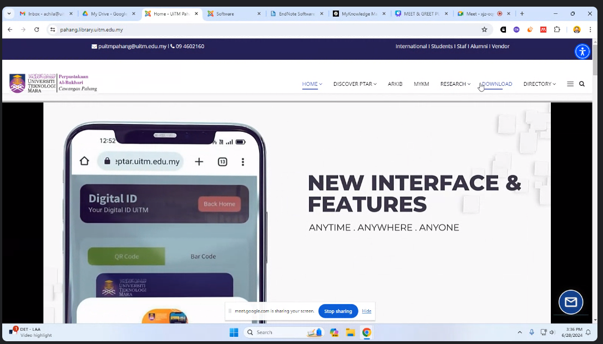Click the black square extension icon
603x344 pixels.
click(x=503, y=29)
